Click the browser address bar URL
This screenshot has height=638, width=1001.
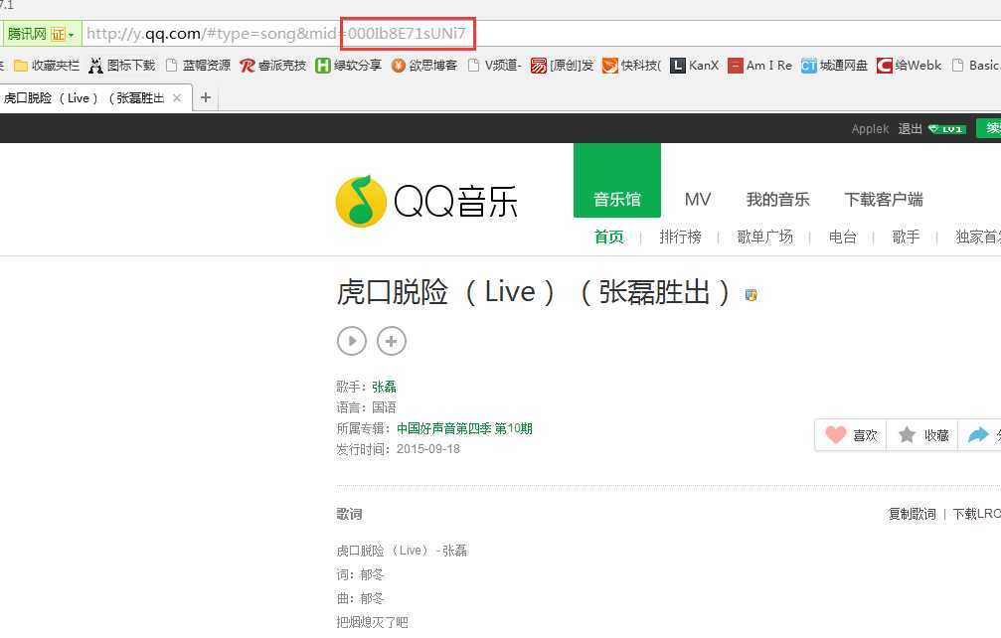(276, 34)
